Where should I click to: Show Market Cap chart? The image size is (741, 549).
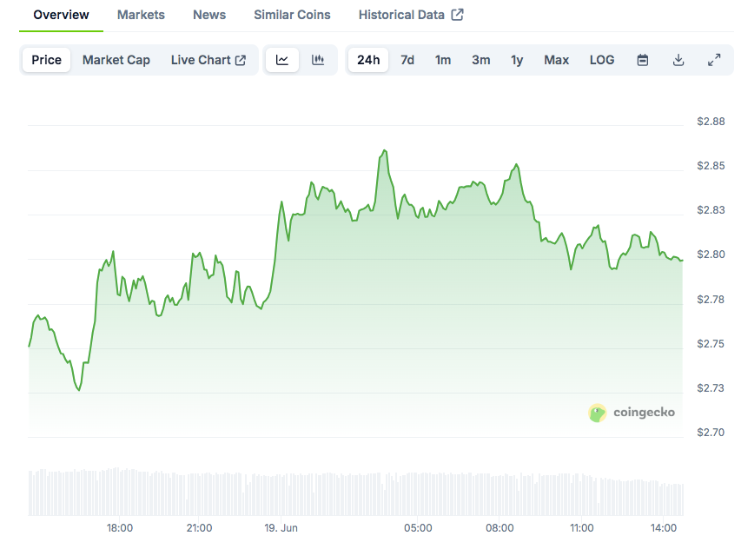coord(116,60)
